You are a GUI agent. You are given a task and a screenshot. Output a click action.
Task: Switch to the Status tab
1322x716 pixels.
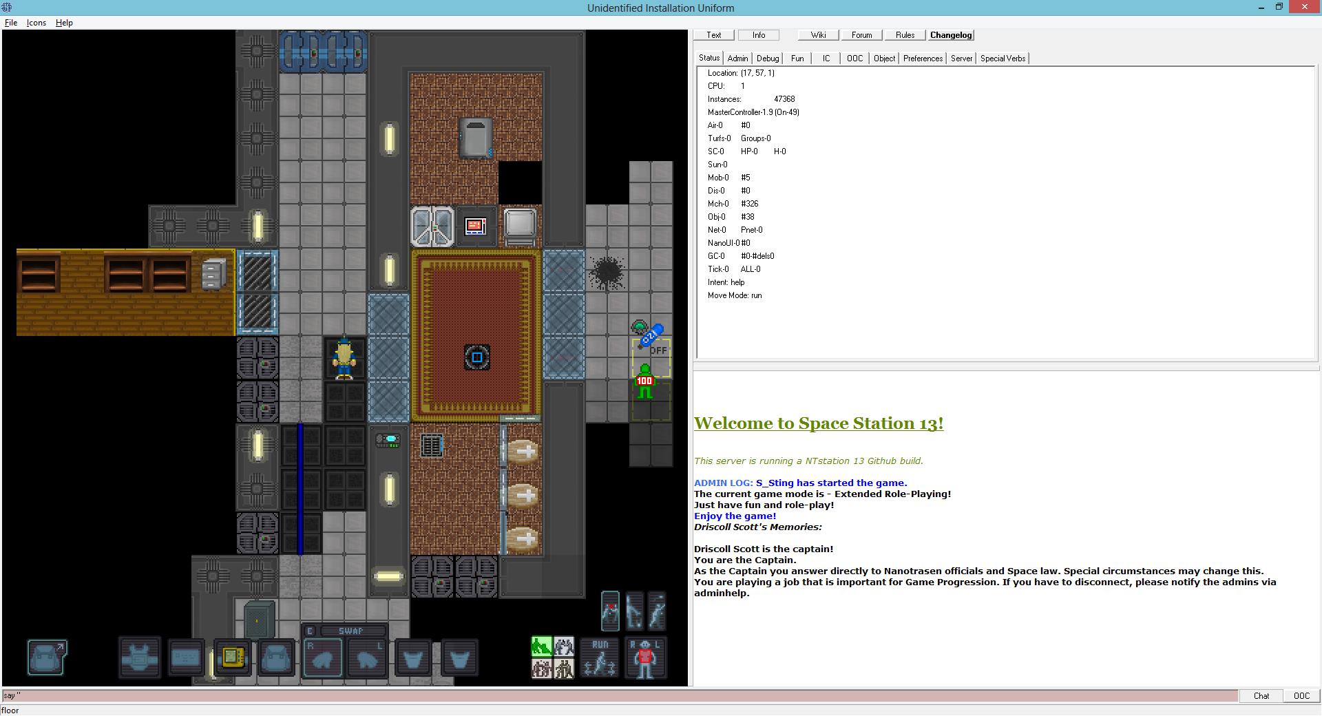pos(709,58)
